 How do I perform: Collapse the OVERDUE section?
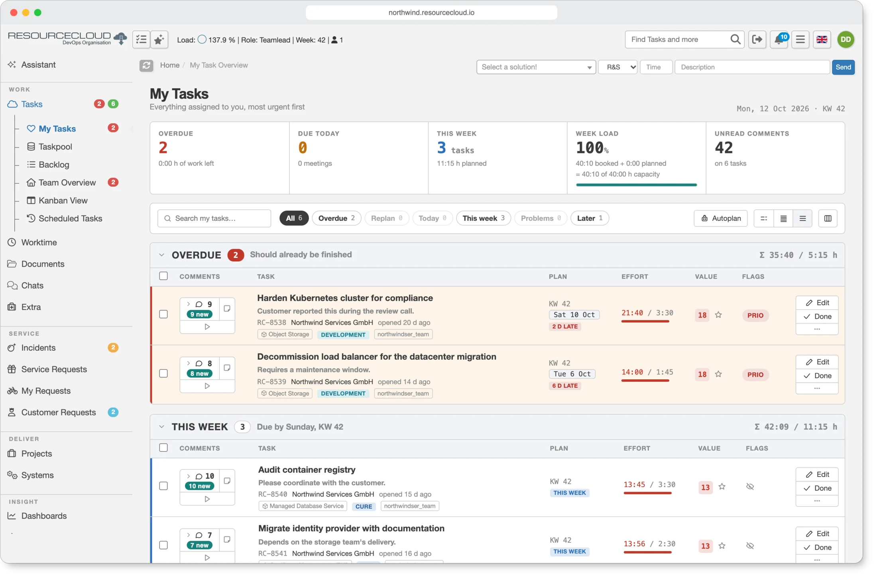pos(161,255)
